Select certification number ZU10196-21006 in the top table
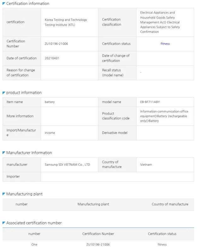The width and height of the screenshot is (197, 248). pyautogui.click(x=56, y=44)
